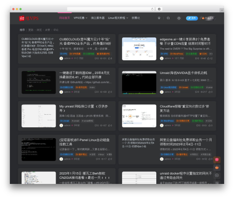This screenshot has width=234, height=198.
Task: Click admin avatar on BT-Panel post
Action: [x=61, y=159]
